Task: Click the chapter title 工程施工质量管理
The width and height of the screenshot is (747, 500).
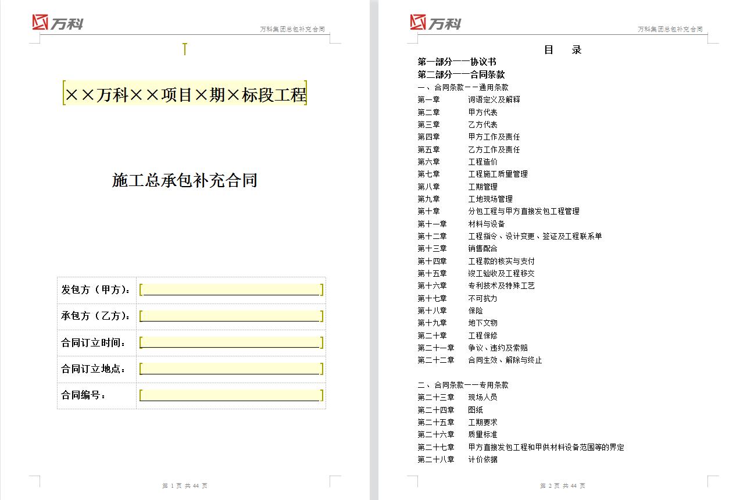Action: tap(498, 174)
